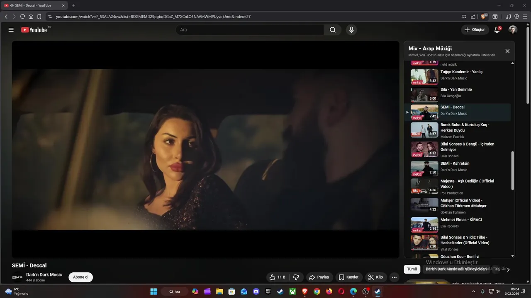531x298 pixels.
Task: Select Dark'n Dark Music uploader filter chip
Action: pyautogui.click(x=456, y=269)
